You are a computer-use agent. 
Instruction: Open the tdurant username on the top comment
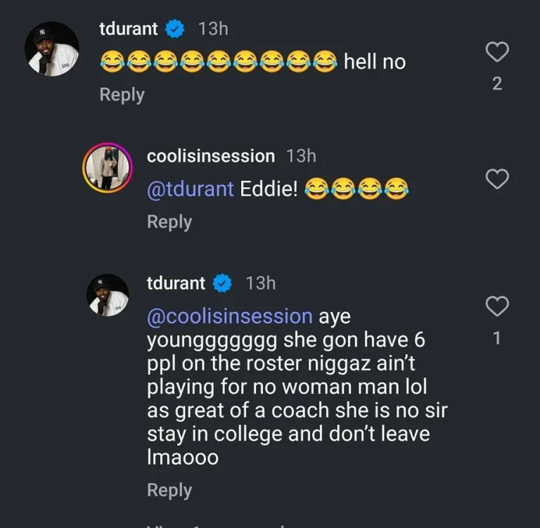pyautogui.click(x=129, y=29)
